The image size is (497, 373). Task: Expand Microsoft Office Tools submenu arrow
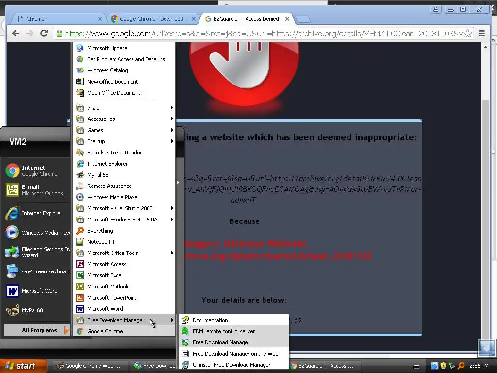click(x=172, y=253)
